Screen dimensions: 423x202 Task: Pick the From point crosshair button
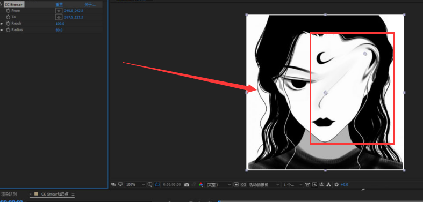point(59,11)
